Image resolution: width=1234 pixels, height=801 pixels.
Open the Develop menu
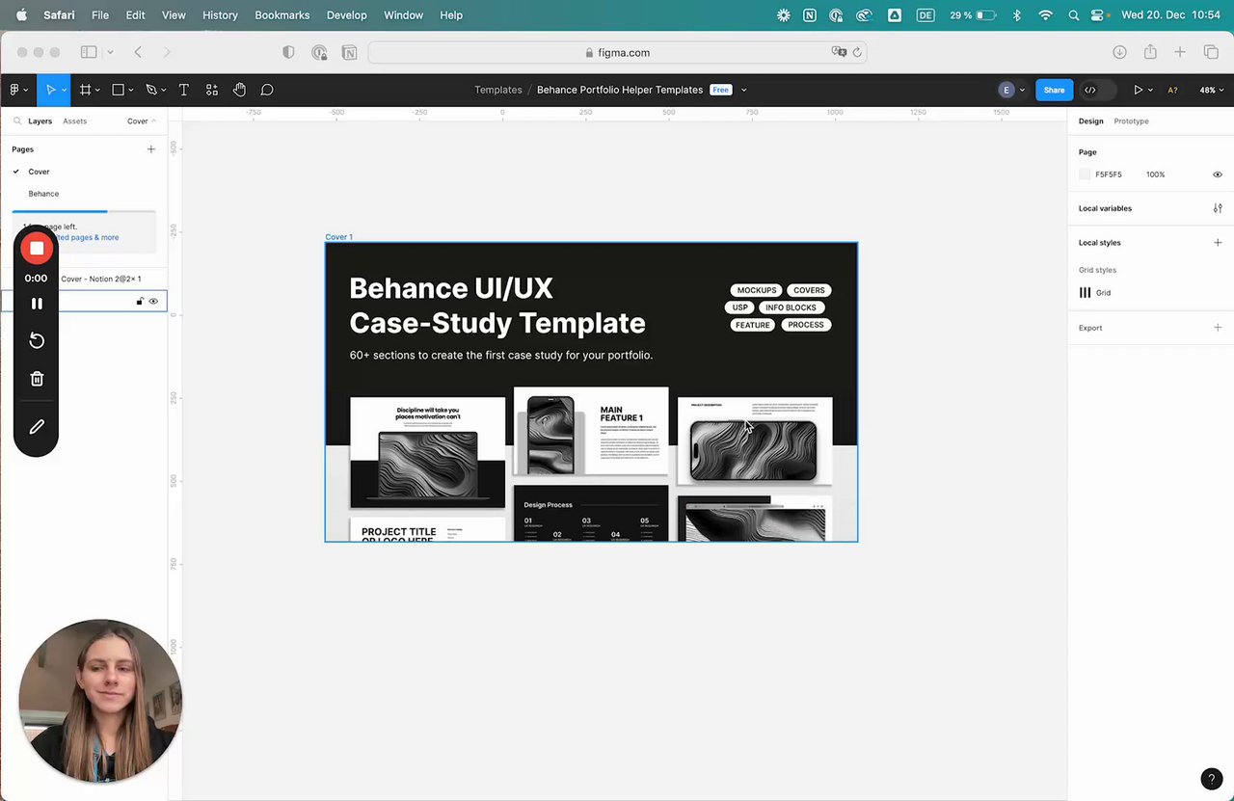[346, 15]
